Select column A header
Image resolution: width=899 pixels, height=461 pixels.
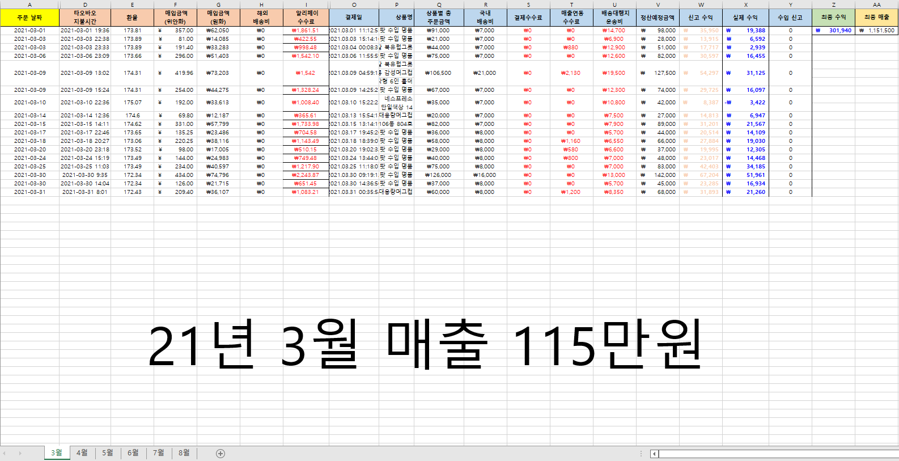[29, 5]
